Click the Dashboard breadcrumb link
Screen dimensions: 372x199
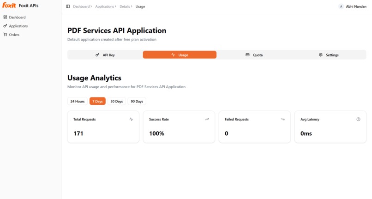coord(81,6)
